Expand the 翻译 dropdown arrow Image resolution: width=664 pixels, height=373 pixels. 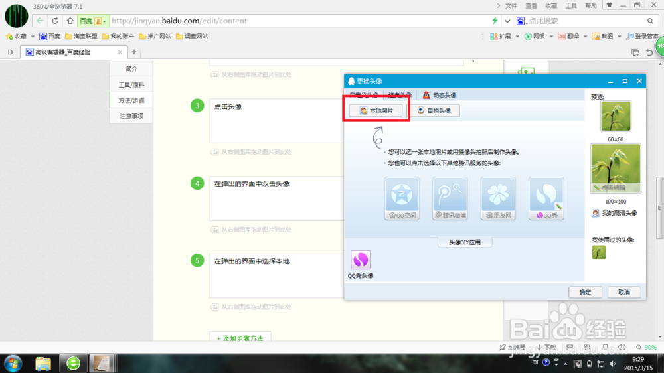(585, 37)
